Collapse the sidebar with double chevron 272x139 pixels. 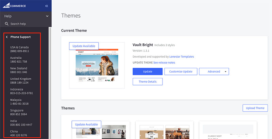point(47,6)
